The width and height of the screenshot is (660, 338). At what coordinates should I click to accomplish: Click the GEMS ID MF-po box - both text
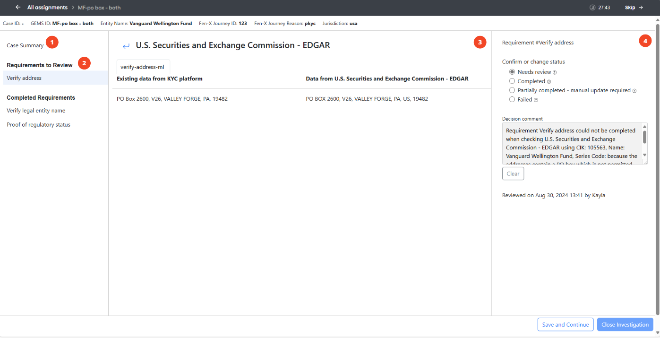[x=62, y=23]
